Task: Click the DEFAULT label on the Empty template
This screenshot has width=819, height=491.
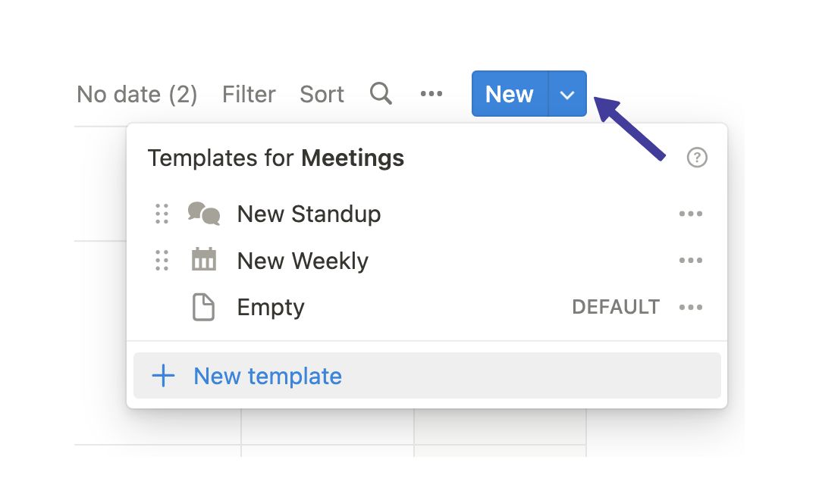Action: point(616,307)
